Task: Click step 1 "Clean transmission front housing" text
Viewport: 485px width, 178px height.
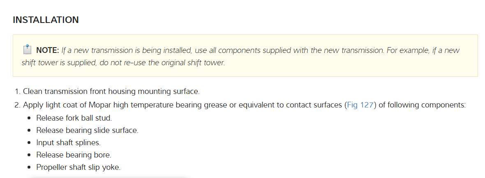Action: click(x=111, y=91)
